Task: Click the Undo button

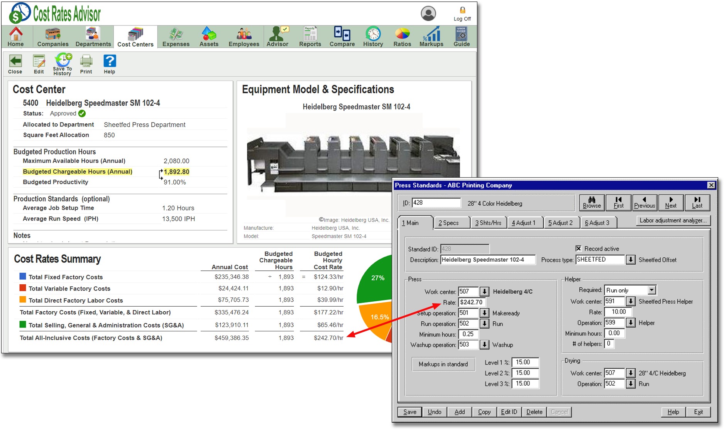Action: 435,412
